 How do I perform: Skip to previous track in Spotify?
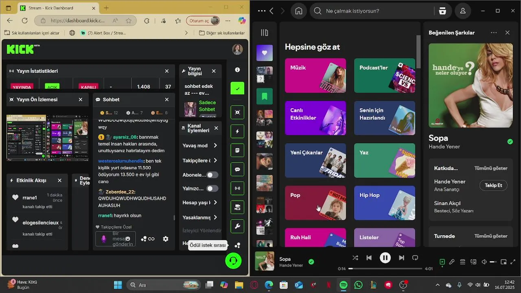pos(369,258)
